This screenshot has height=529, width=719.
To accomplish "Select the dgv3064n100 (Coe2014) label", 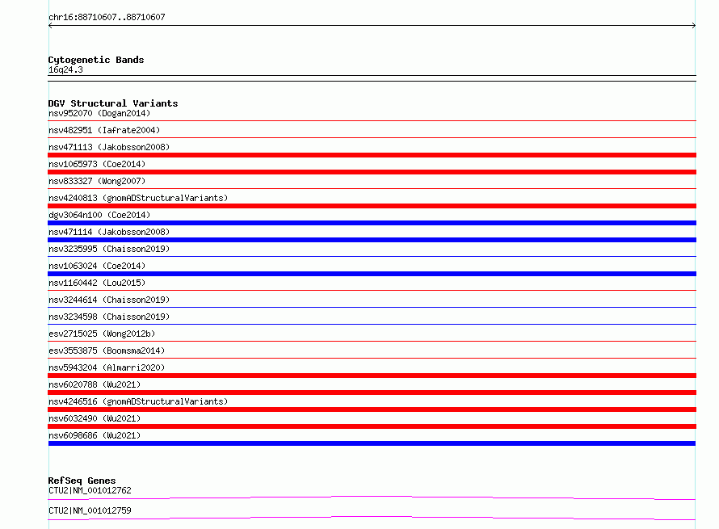I will pos(99,215).
